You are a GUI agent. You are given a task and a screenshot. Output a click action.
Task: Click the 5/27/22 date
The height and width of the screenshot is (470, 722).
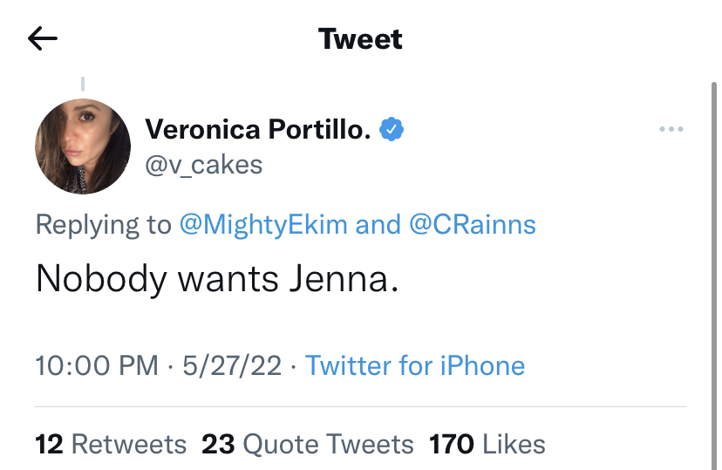point(232,365)
